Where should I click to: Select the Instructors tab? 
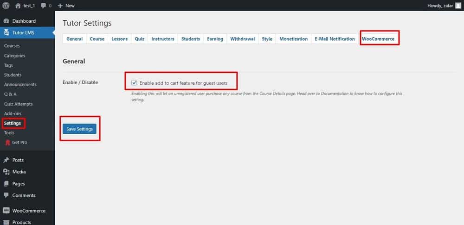click(163, 39)
